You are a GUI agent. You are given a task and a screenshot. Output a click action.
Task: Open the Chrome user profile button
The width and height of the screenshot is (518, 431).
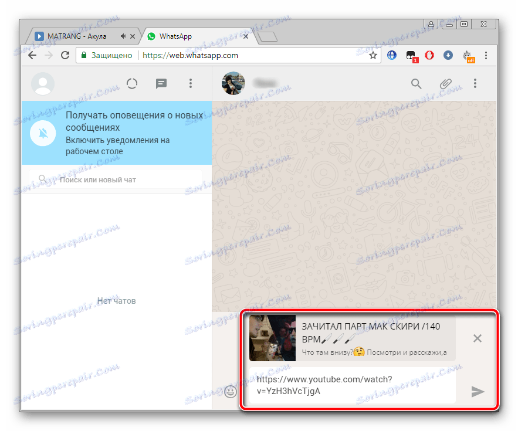tap(431, 24)
